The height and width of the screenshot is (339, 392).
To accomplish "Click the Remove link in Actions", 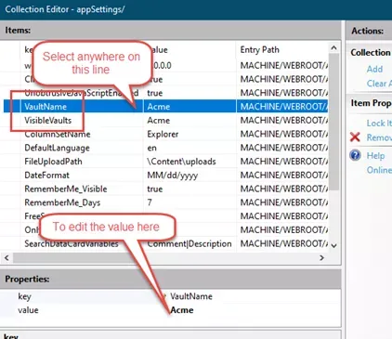I will pos(379,137).
